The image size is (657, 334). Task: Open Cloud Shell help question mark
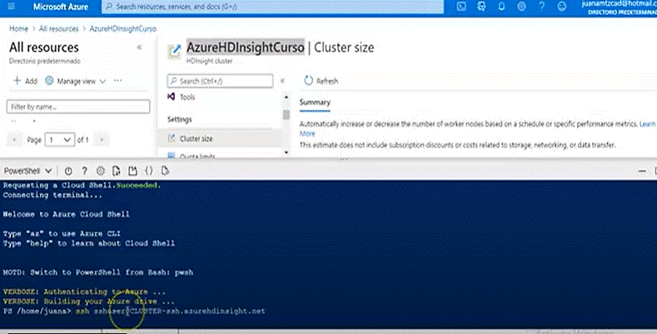click(84, 171)
